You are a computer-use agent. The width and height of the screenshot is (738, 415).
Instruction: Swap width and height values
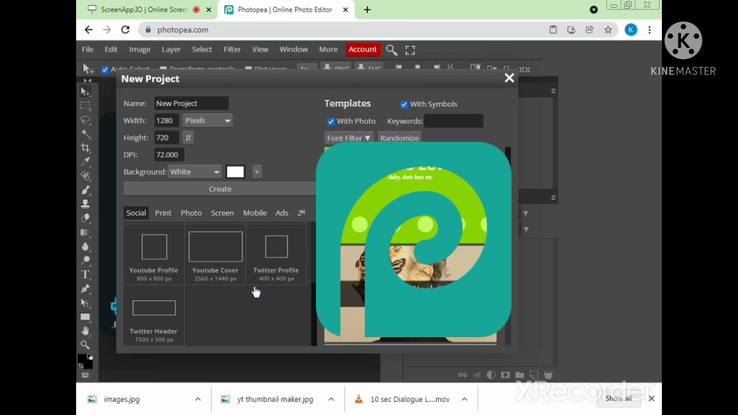click(x=188, y=138)
